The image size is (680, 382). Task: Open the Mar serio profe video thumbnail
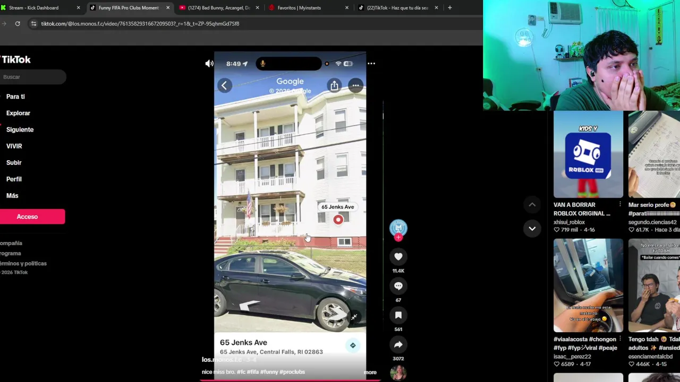pyautogui.click(x=654, y=154)
